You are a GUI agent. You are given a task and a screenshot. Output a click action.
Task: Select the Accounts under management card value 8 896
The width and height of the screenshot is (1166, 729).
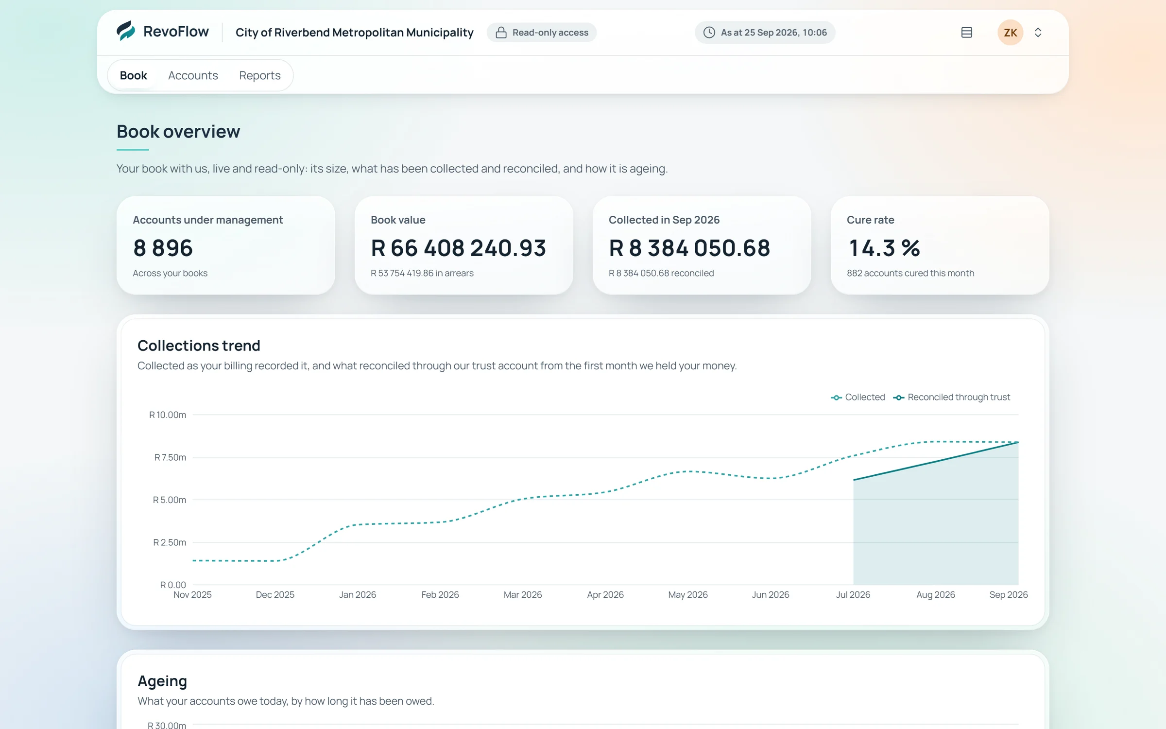(163, 248)
